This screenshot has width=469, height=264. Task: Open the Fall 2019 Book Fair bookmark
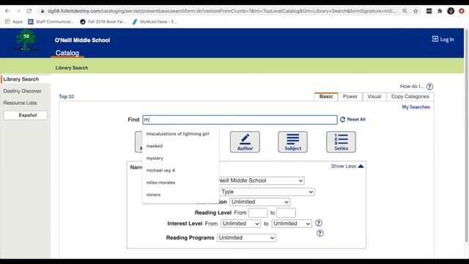(103, 21)
